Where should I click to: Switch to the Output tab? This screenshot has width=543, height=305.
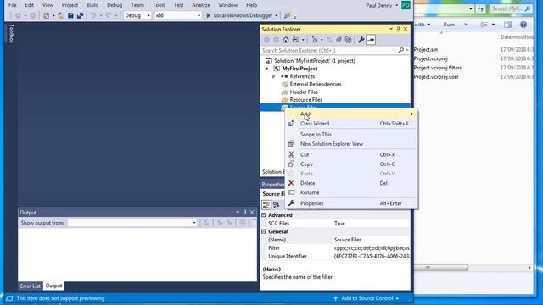click(53, 286)
